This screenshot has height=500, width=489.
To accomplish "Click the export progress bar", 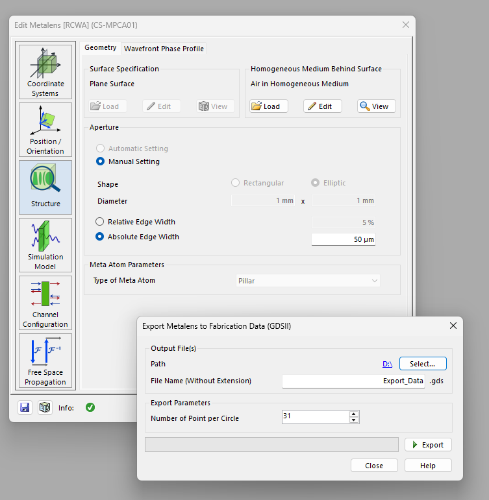I will [271, 444].
